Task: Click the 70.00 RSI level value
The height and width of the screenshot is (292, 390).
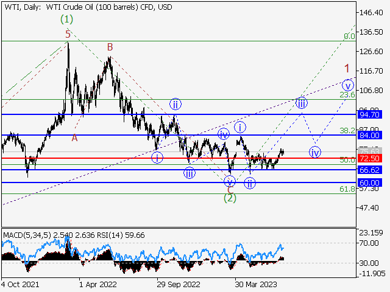Action: 369,243
